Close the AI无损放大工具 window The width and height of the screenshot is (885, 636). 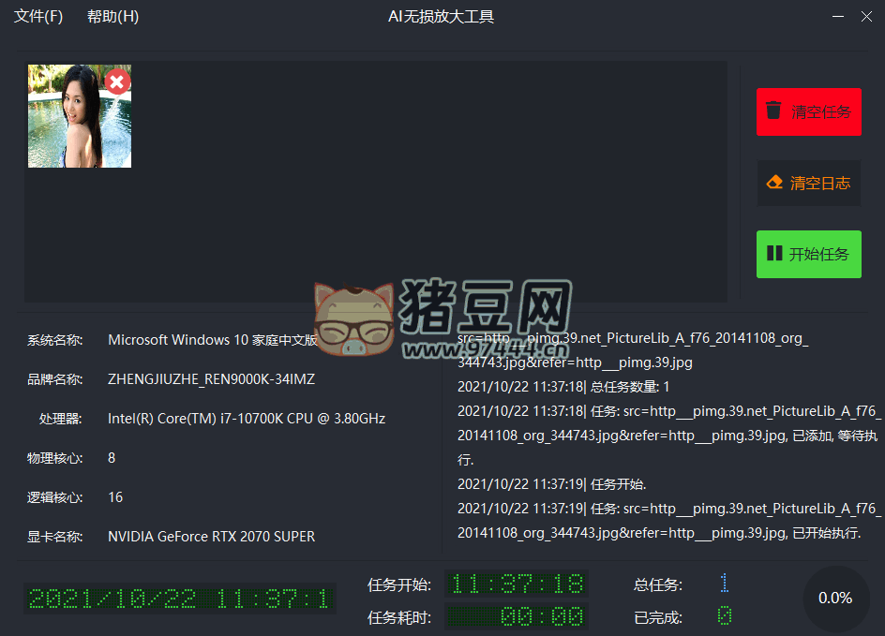pos(866,17)
